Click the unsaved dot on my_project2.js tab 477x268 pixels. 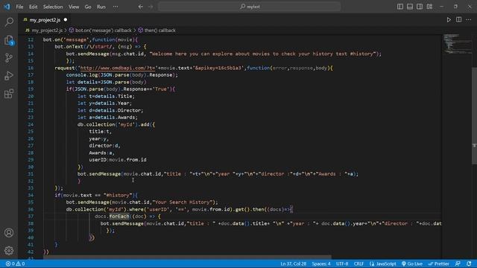click(x=66, y=20)
